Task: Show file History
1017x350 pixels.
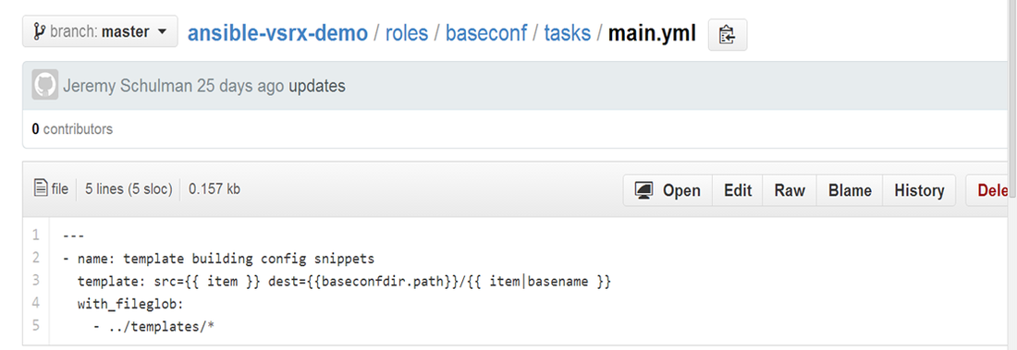Action: tap(919, 190)
